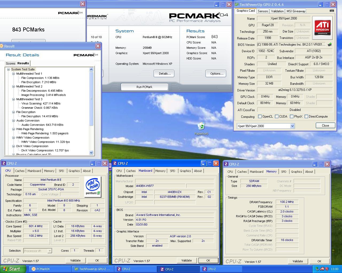Collapse the DivX Video Compression node
The height and width of the screenshot is (273, 342).
(x=13, y=146)
